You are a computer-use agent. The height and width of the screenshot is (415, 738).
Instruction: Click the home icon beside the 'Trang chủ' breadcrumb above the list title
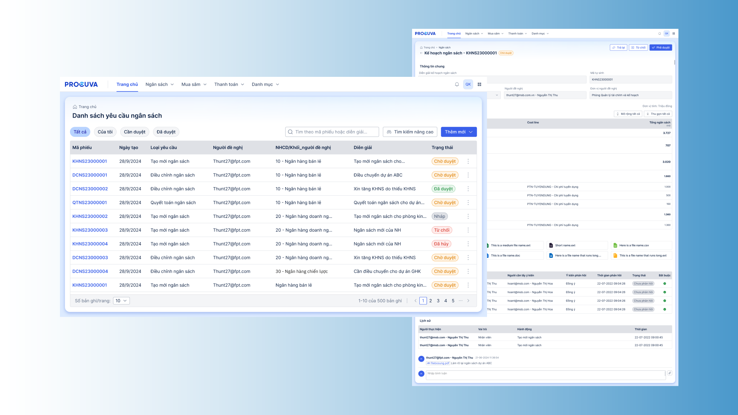[75, 107]
